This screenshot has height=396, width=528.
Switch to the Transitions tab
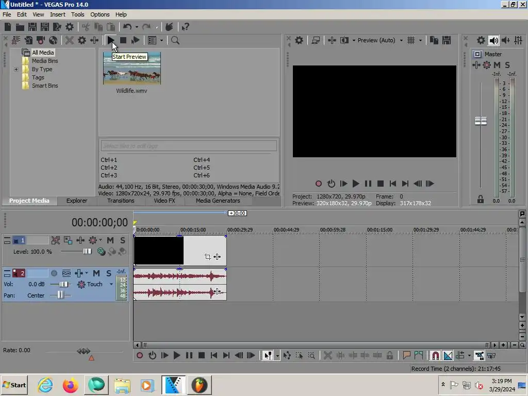pos(121,201)
